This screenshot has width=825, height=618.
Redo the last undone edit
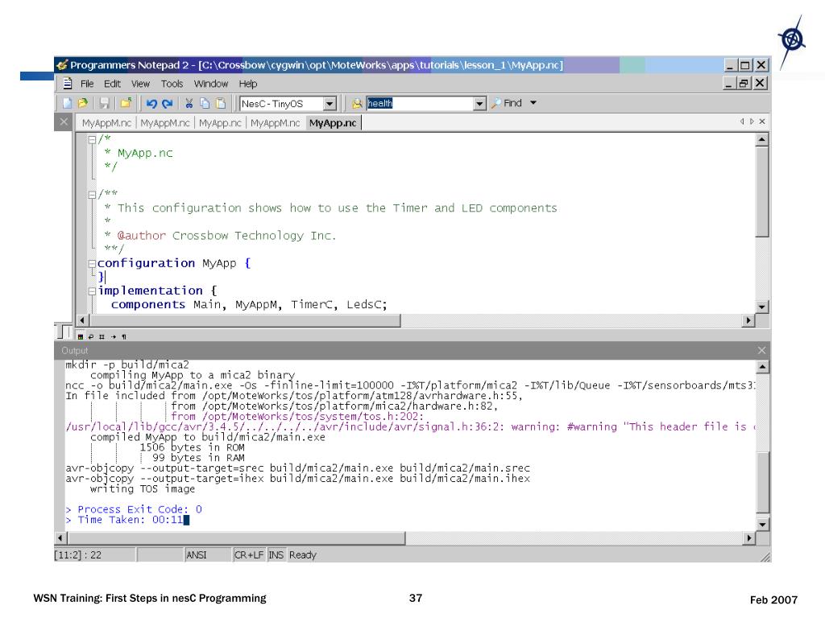[168, 104]
